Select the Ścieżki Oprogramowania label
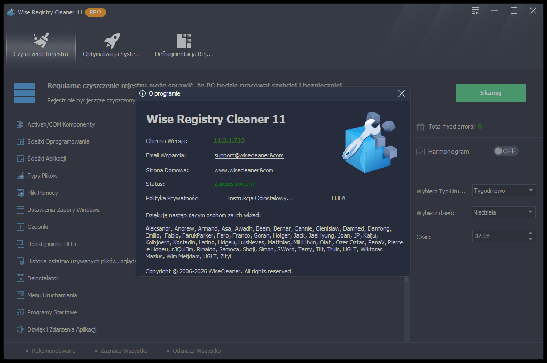 (58, 141)
